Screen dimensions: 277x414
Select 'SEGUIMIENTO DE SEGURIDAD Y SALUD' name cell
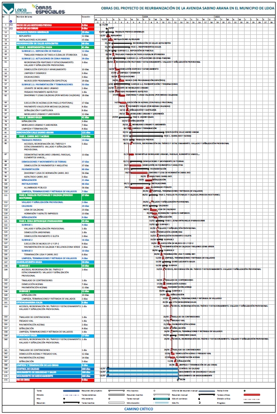pyautogui.click(x=48, y=372)
